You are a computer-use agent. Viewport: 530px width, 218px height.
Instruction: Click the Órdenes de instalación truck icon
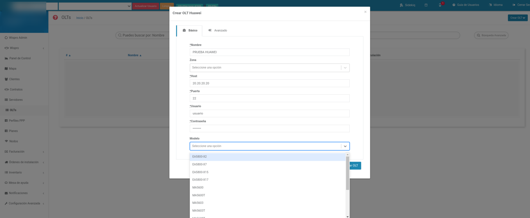tap(6, 162)
